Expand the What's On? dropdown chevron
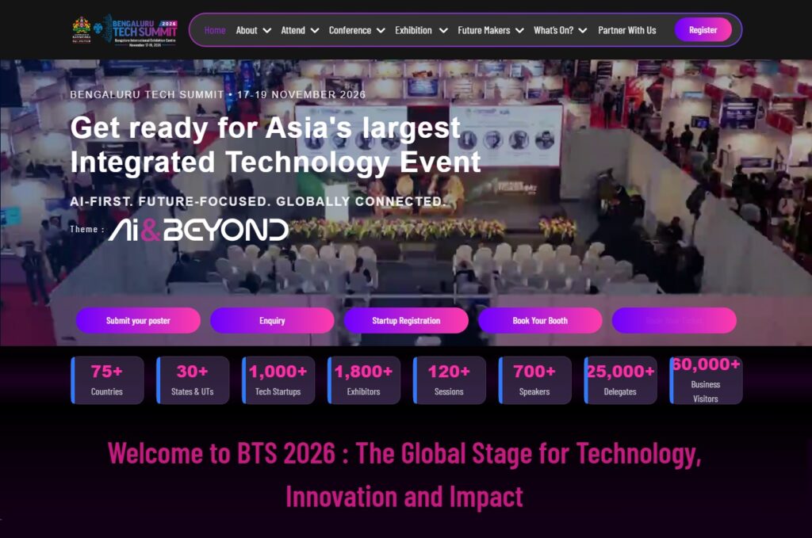 click(x=583, y=31)
